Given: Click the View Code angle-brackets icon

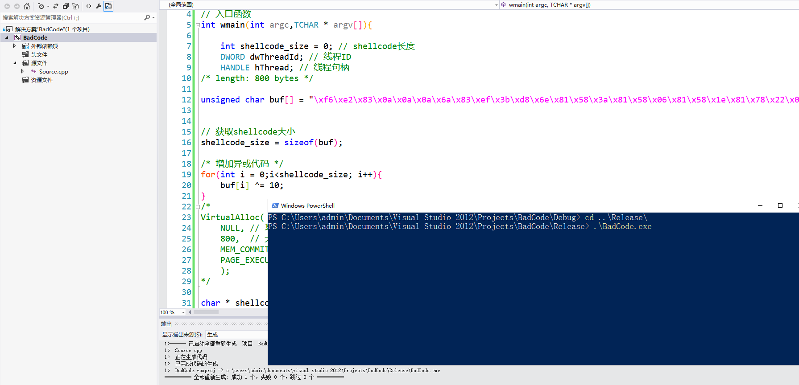Looking at the screenshot, I should [89, 6].
